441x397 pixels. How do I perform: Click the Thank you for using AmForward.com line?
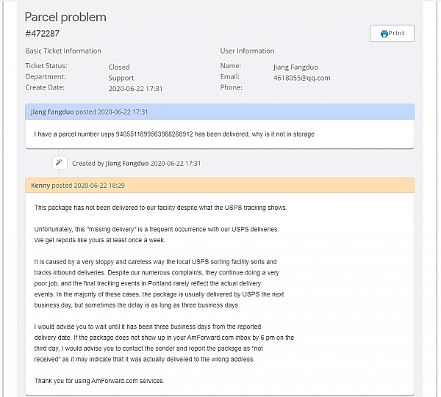pos(100,379)
